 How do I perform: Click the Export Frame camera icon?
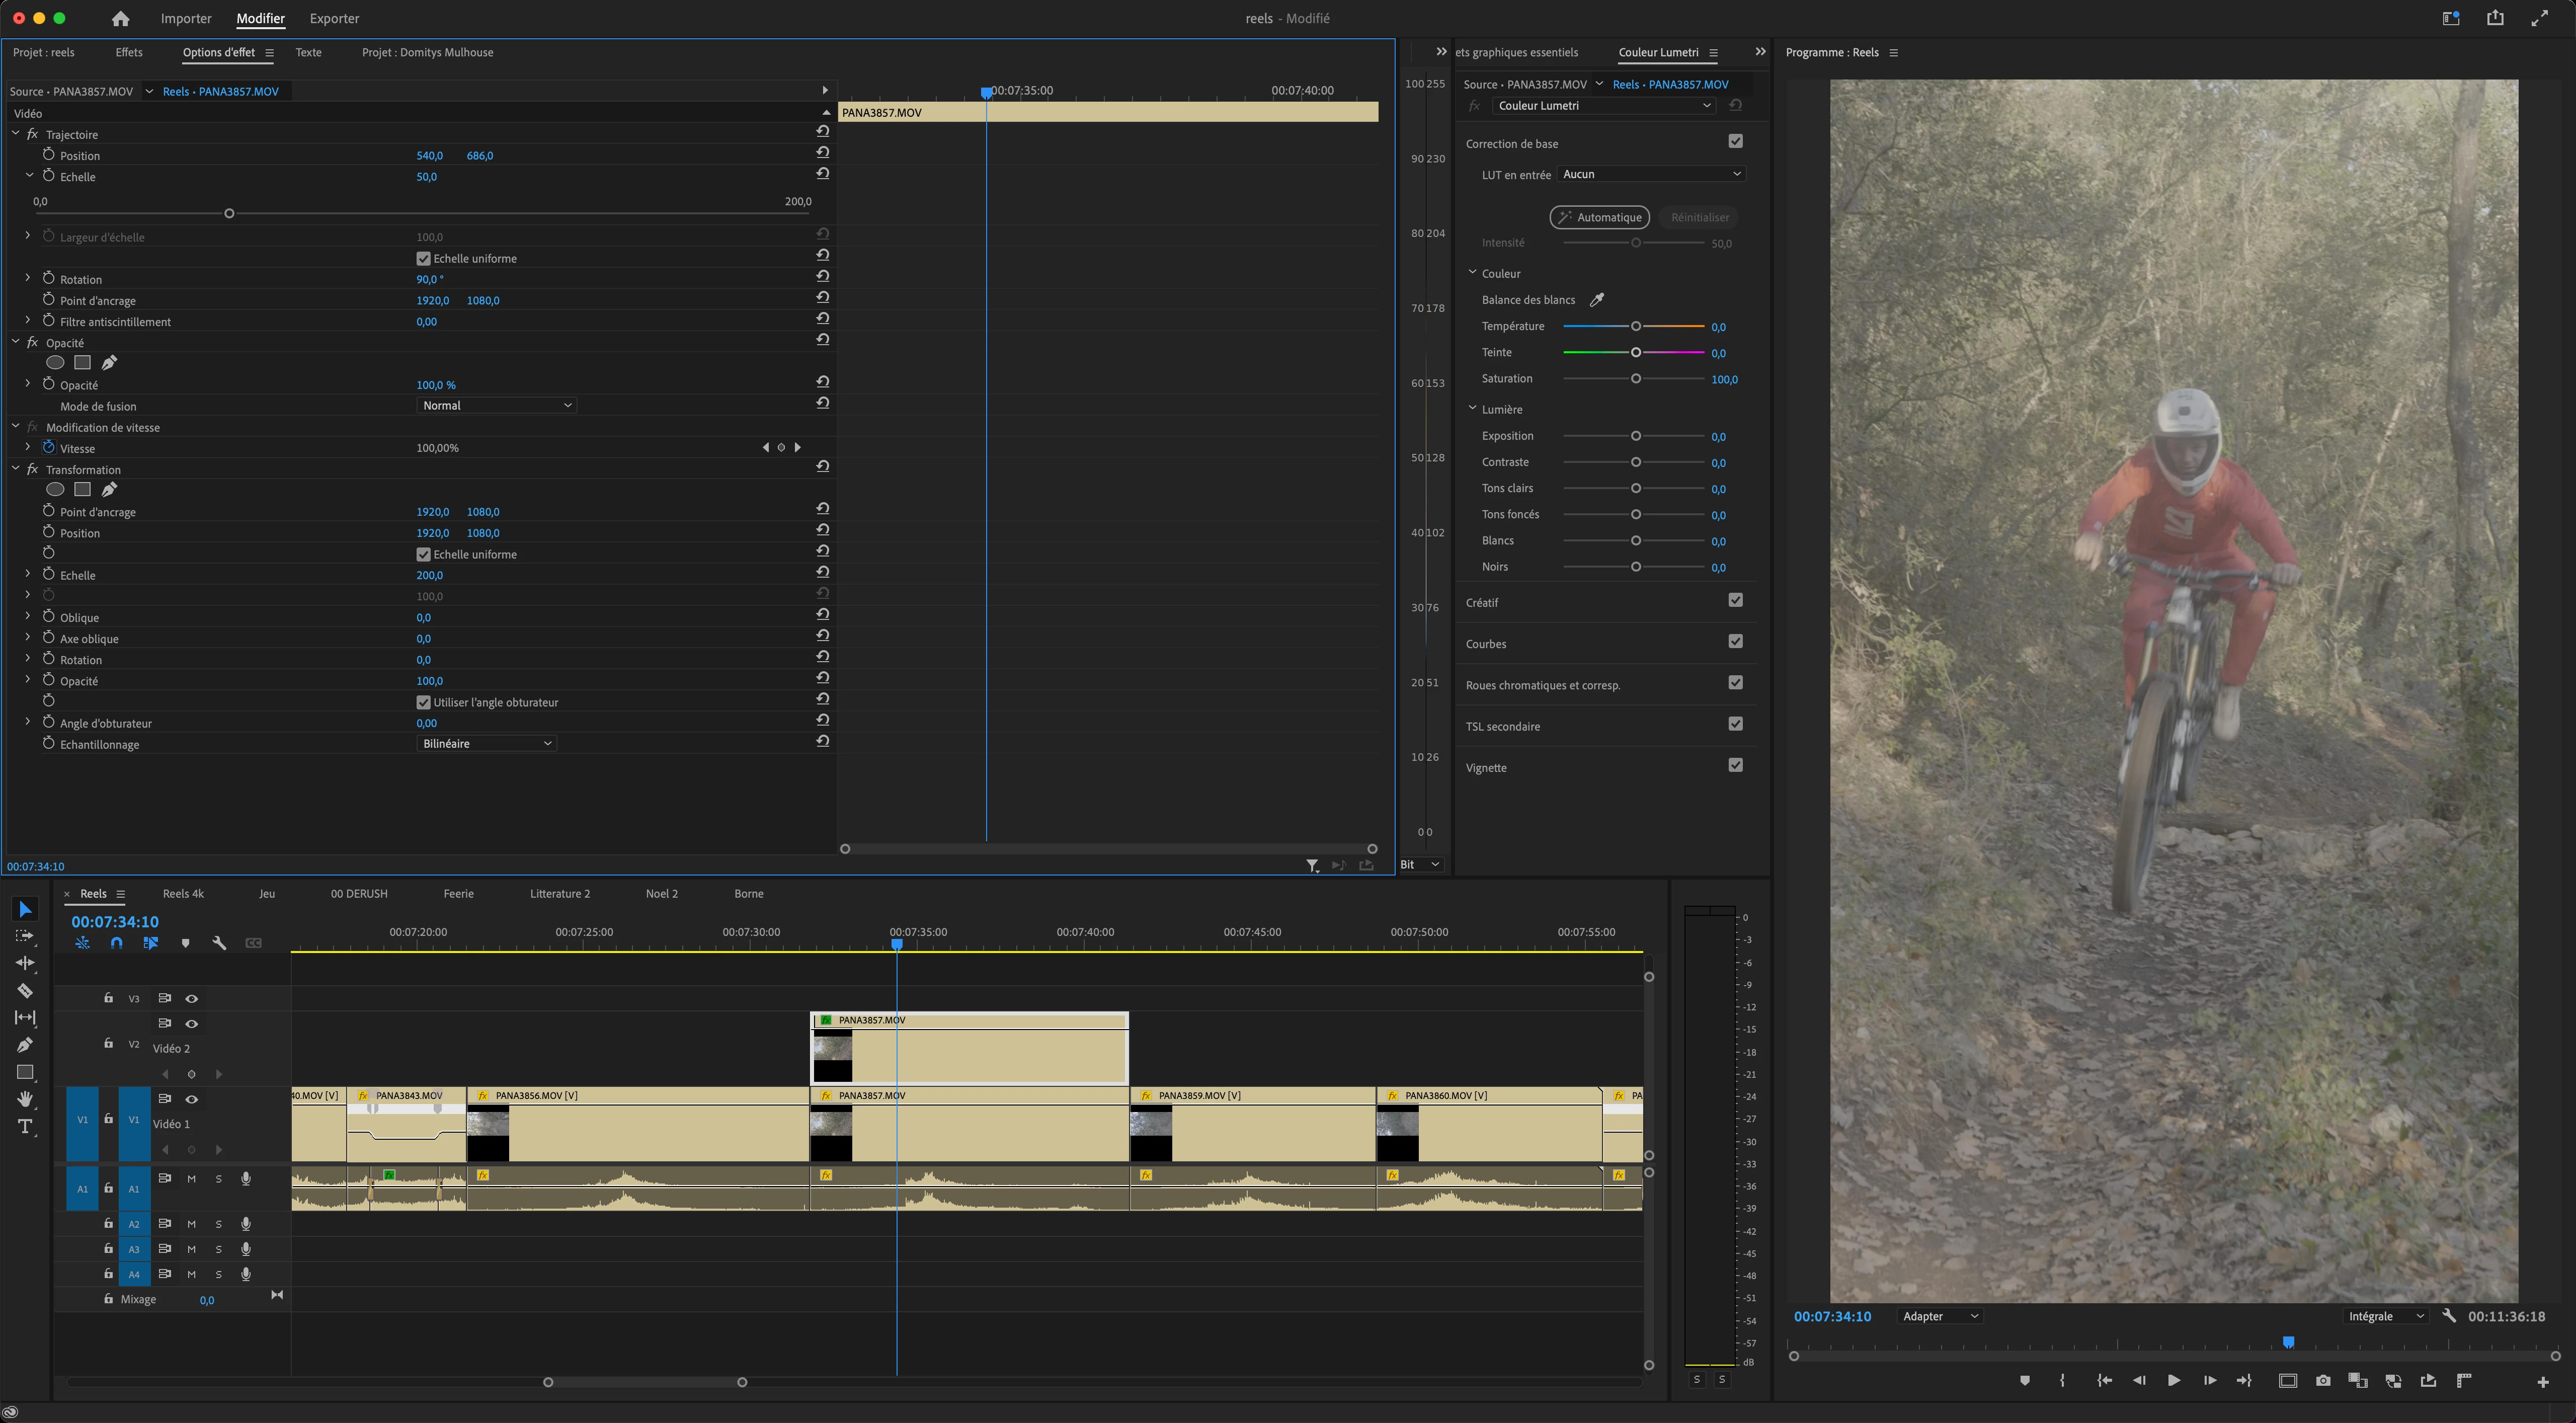click(x=2323, y=1381)
